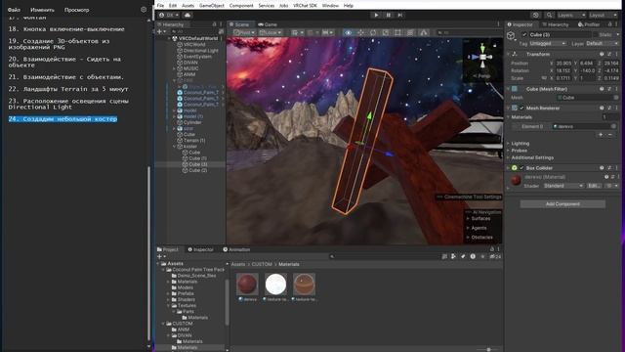Viewport: 625px width, 352px height.
Task: Collapse the koster group in the Hierarchy
Action: [174, 147]
